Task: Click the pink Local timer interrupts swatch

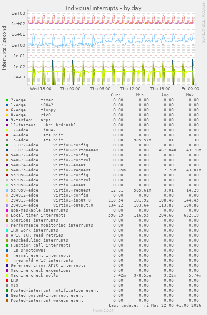Action: (x=7, y=215)
